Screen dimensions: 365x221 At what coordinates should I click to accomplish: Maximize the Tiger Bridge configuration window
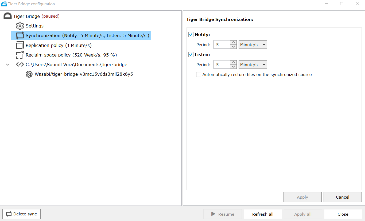tap(342, 4)
